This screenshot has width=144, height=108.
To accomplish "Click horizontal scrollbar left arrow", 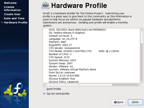I will 44,85.
